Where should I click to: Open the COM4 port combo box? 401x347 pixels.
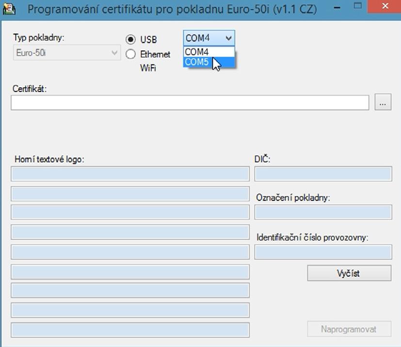click(209, 38)
